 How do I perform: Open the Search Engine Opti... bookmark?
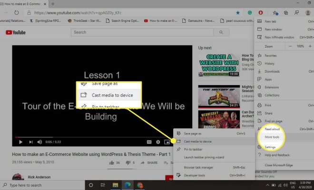point(122,20)
